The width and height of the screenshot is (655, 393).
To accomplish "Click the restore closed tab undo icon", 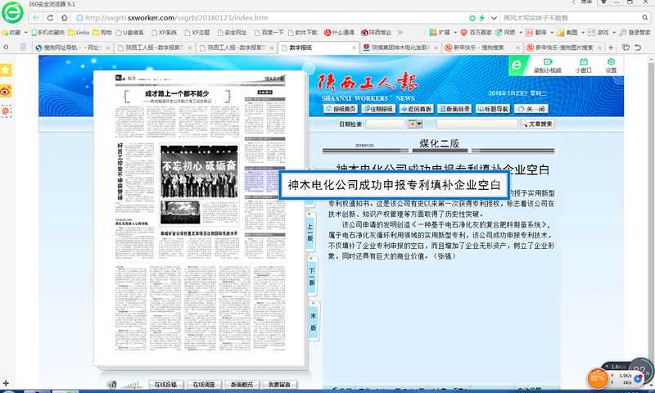I will 638,47.
